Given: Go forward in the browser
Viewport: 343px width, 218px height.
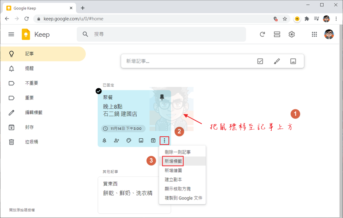Looking at the screenshot, I should (x=17, y=18).
